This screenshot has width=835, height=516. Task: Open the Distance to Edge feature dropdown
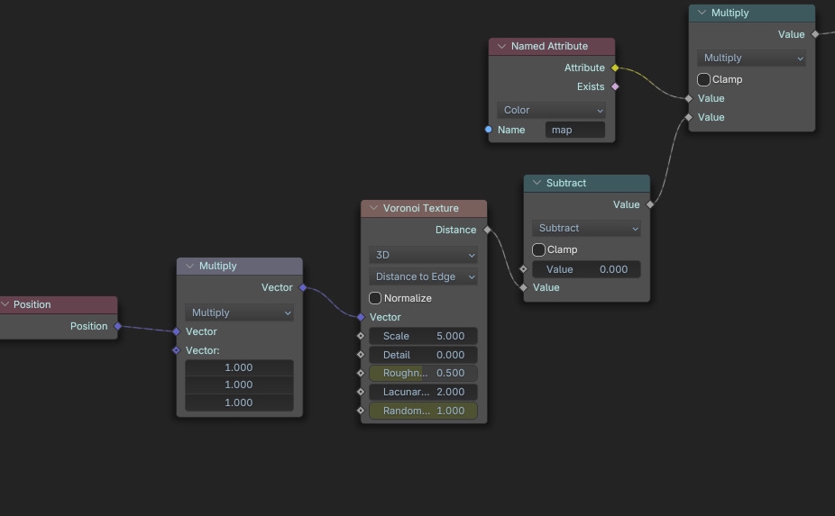(423, 276)
